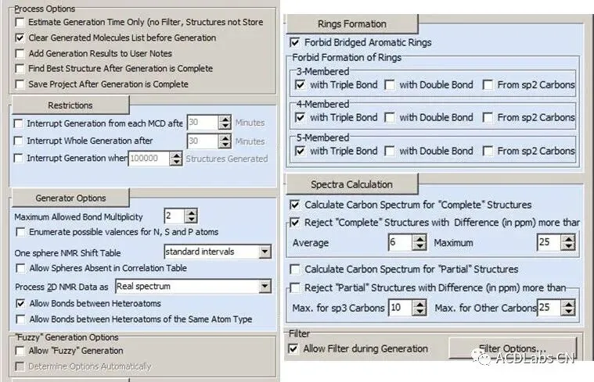
Task: Click the Spectra Calculation section header
Action: pyautogui.click(x=352, y=184)
